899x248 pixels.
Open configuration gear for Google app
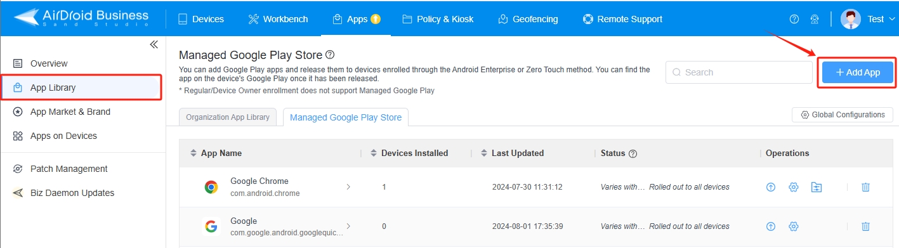[793, 226]
